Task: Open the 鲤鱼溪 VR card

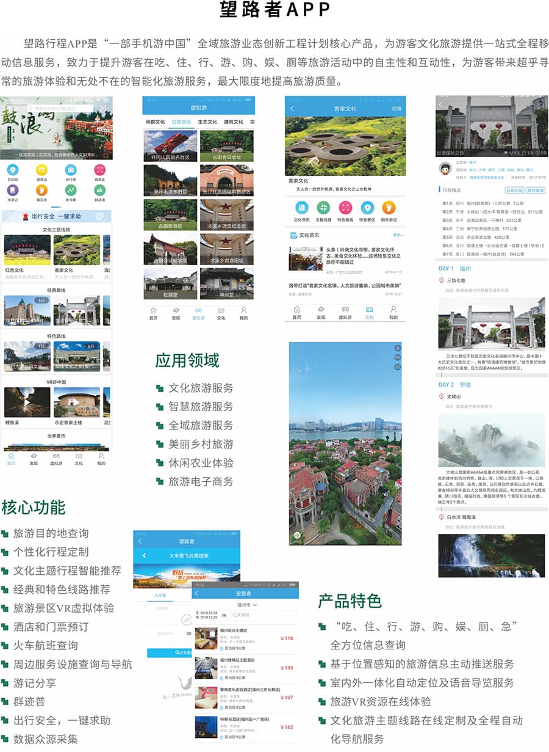Action: tap(27, 406)
